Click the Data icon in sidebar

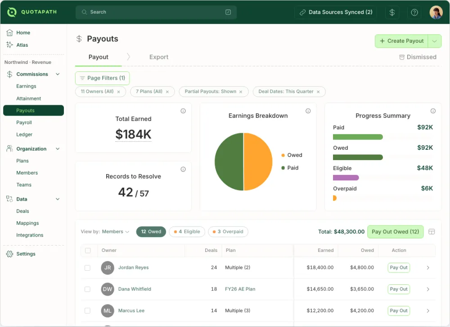(9, 199)
